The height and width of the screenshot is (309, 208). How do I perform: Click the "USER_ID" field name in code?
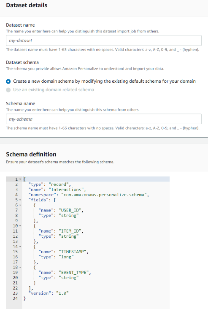click(x=70, y=210)
